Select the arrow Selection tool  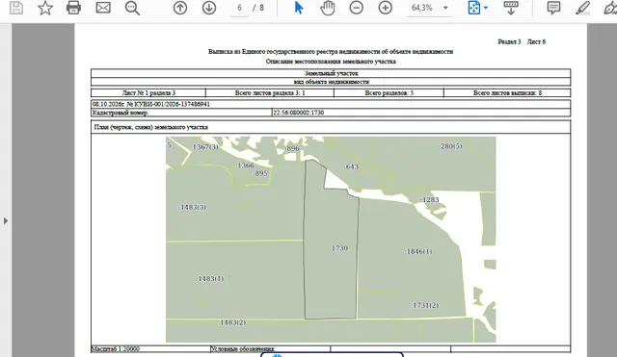[x=299, y=8]
